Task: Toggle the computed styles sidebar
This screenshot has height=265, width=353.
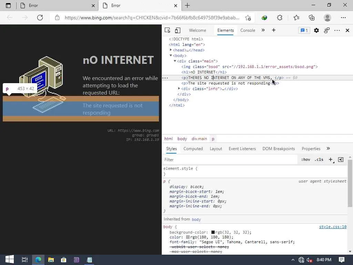Action: click(x=341, y=160)
